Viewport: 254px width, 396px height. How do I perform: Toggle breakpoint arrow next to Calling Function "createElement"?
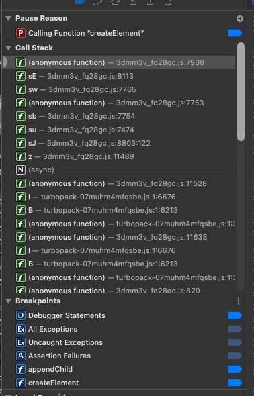coord(235,33)
